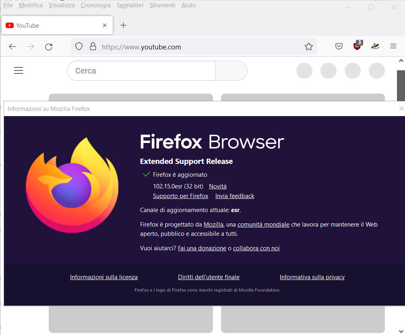Click the Firefox logo in About dialog
The image size is (405, 335).
(72, 185)
